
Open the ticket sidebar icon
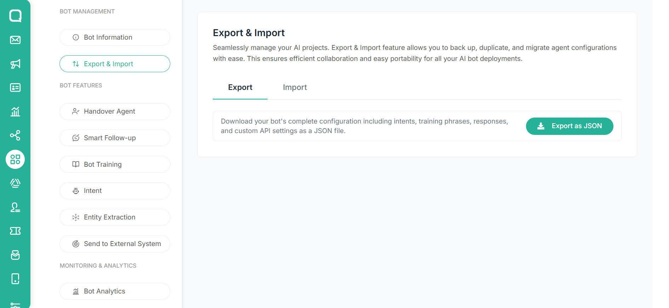tap(15, 231)
